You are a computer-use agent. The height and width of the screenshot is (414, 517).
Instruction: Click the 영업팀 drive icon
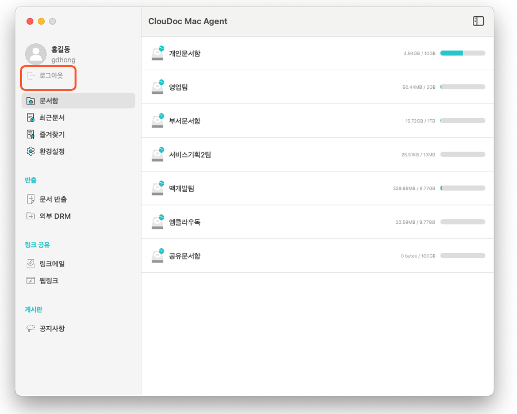tap(157, 87)
